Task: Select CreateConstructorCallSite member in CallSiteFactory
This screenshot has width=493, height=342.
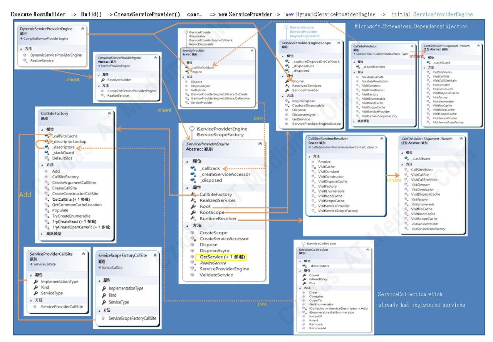Action: [x=75, y=194]
